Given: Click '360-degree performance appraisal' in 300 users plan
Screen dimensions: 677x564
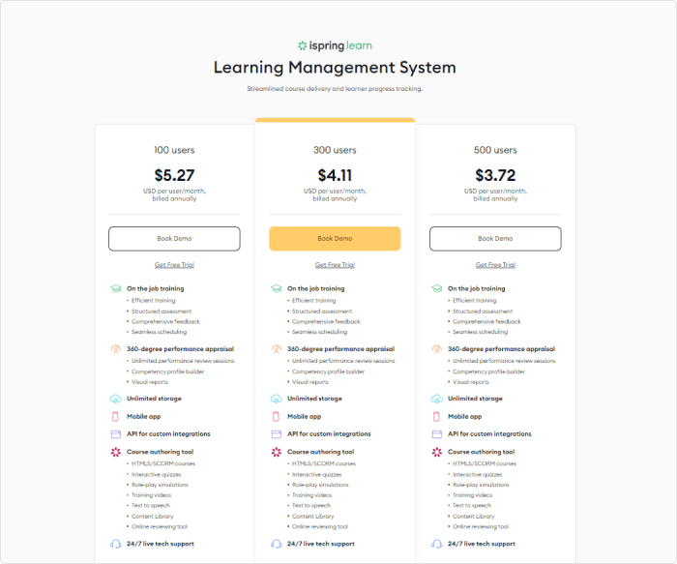Looking at the screenshot, I should [x=341, y=349].
